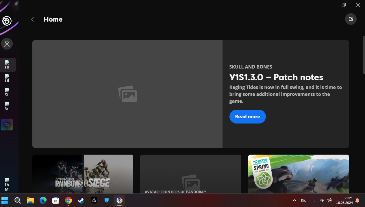Open the user profile avatar

click(x=7, y=44)
